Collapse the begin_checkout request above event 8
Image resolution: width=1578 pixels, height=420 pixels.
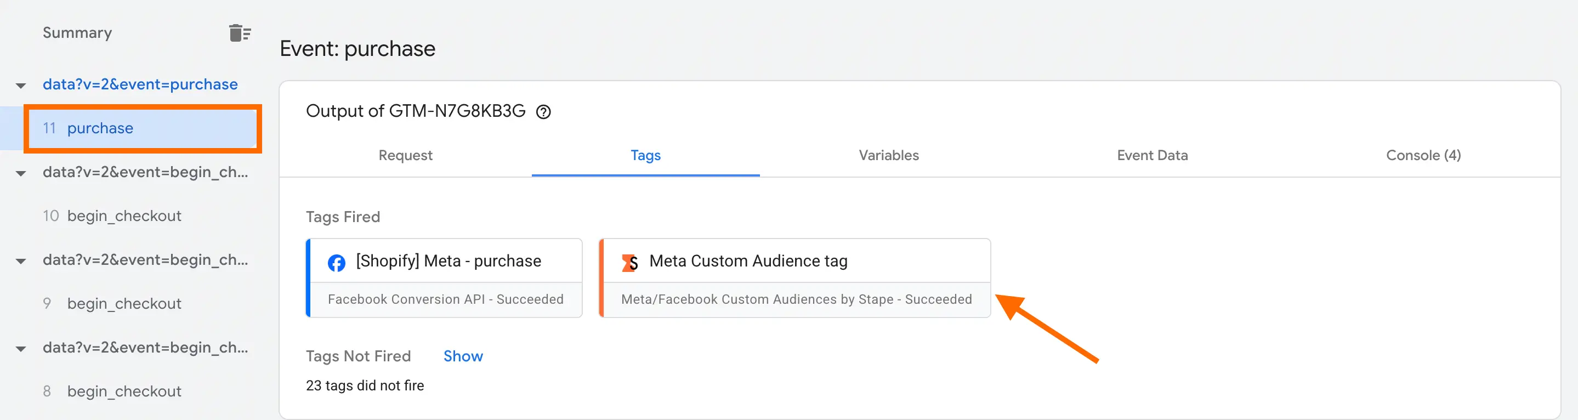point(21,349)
